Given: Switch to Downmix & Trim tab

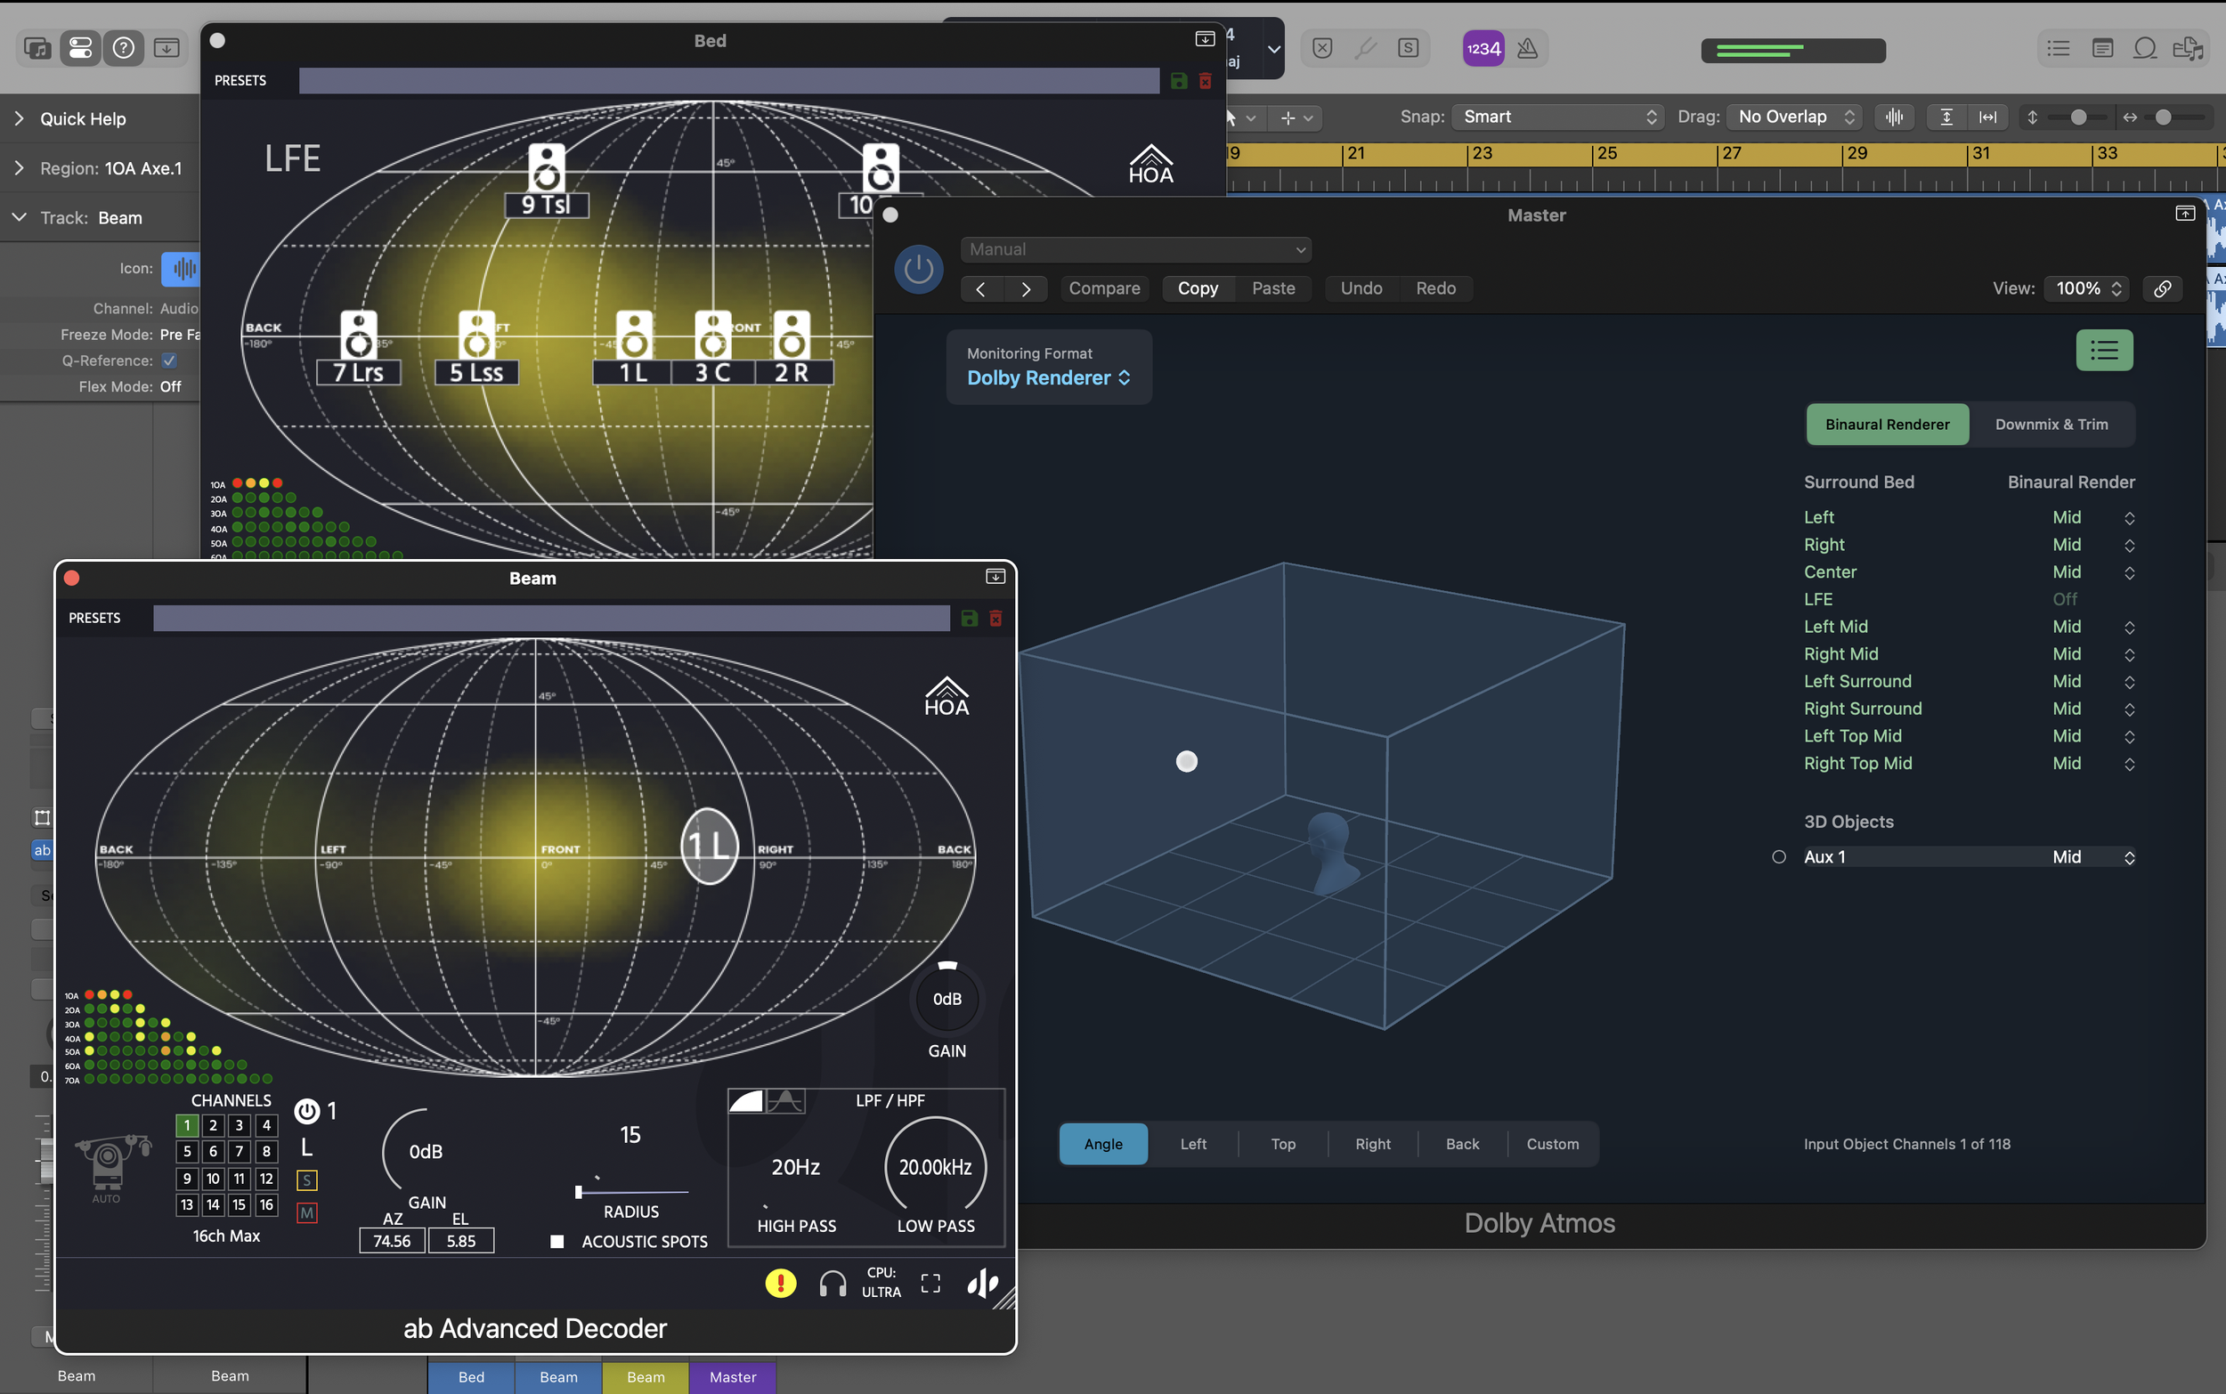Looking at the screenshot, I should (2051, 425).
